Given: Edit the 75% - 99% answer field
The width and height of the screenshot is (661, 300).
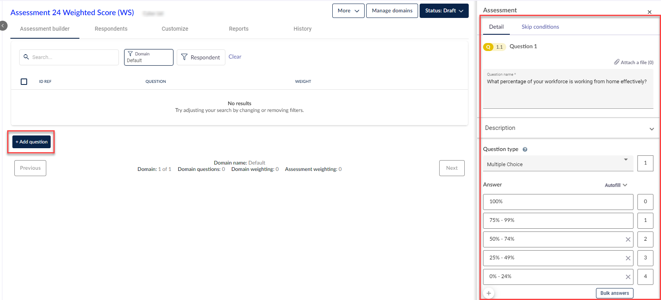Looking at the screenshot, I should [x=558, y=221].
